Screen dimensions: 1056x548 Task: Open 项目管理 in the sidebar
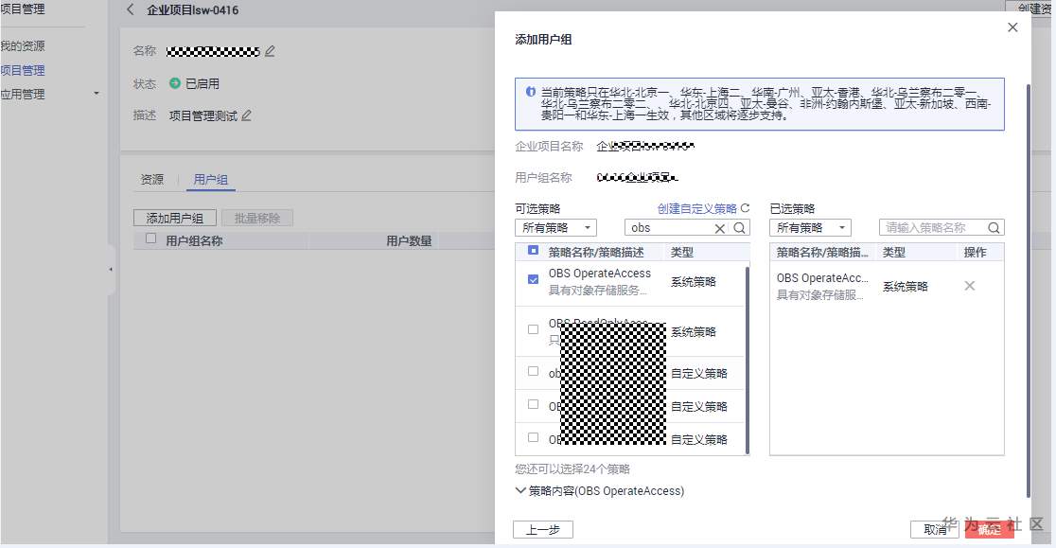[x=23, y=70]
